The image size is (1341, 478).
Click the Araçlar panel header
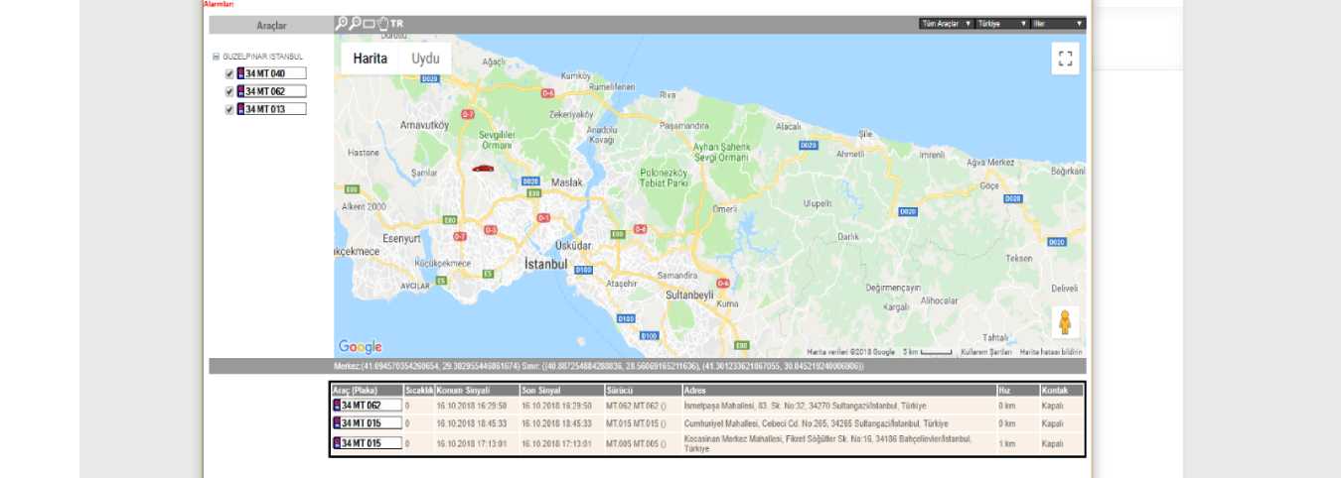[x=271, y=26]
